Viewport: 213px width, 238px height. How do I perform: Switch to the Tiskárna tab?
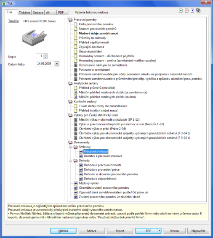point(24,13)
